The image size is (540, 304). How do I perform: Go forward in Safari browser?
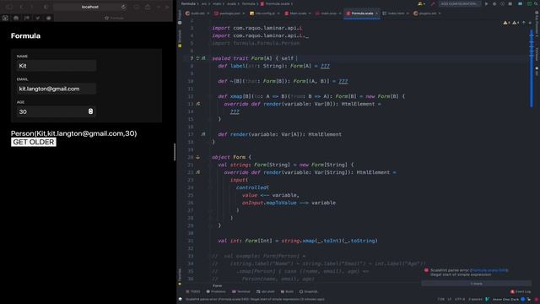32,7
